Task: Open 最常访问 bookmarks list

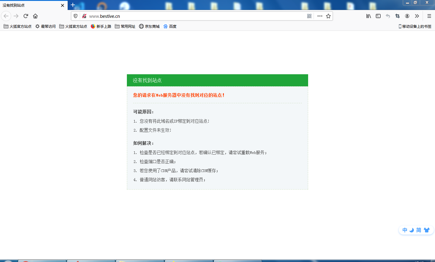Action: click(45, 26)
